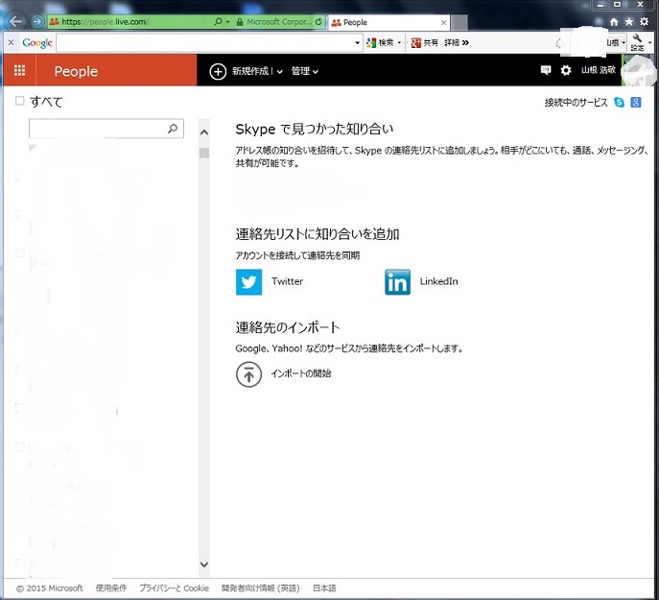Open the People settings gear icon
Viewport: 659px width, 600px height.
coord(566,70)
